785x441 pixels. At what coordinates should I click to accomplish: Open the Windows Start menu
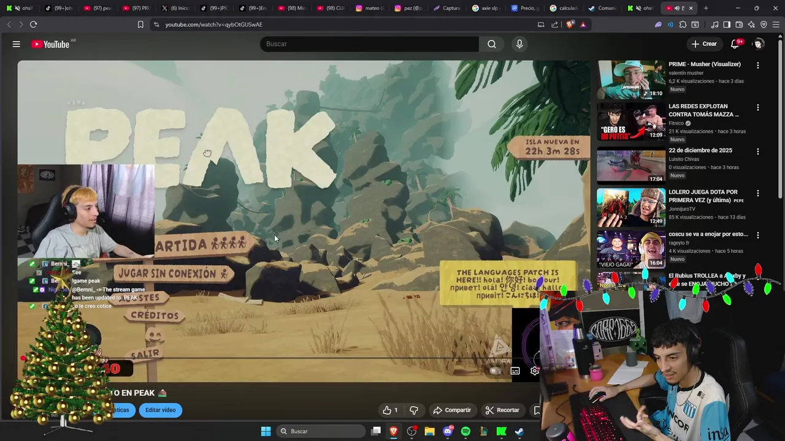point(266,431)
